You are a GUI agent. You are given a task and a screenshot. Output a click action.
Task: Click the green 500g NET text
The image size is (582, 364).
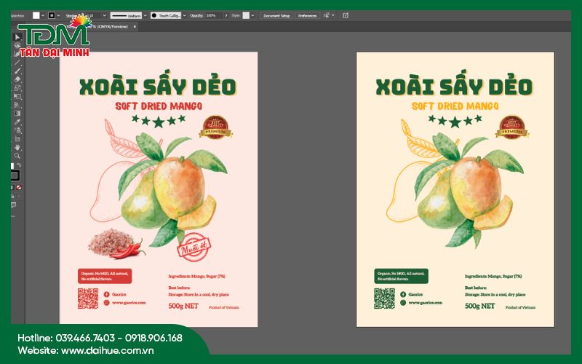(480, 306)
